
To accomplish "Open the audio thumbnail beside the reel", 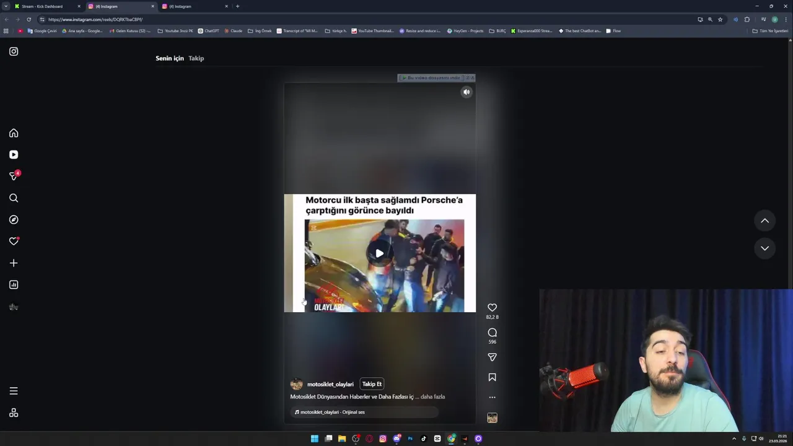I will (492, 418).
